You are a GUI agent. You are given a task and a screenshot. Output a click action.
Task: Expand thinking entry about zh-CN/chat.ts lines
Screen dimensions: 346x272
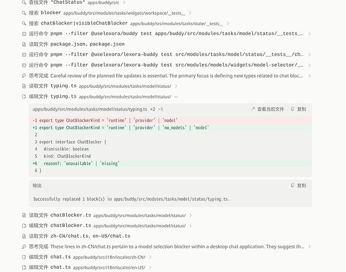310,246
